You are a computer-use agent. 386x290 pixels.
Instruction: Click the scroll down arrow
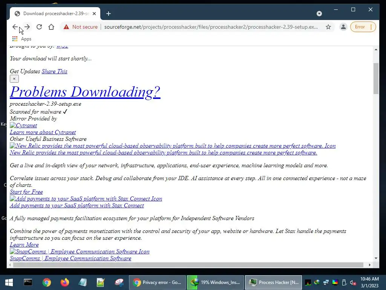pyautogui.click(x=376, y=258)
